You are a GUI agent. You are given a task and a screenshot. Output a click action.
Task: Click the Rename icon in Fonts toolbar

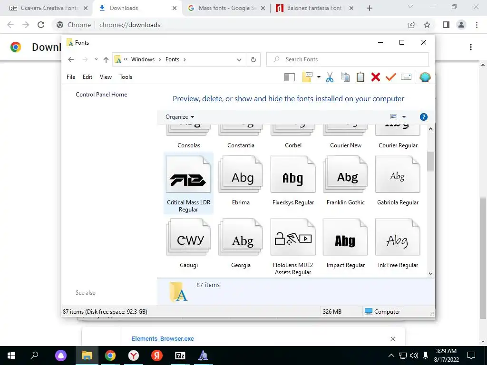click(x=406, y=77)
